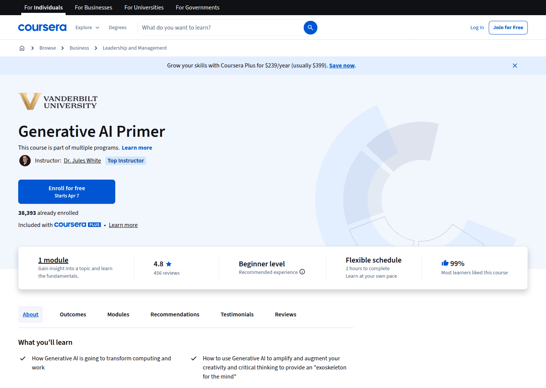Click the recommended experience info icon
The height and width of the screenshot is (388, 546).
tap(302, 272)
